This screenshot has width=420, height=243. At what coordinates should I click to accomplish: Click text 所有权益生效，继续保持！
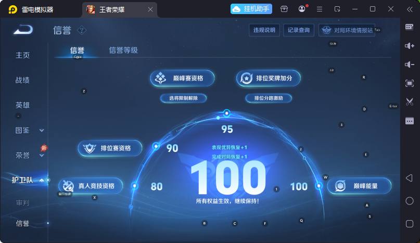[227, 201]
